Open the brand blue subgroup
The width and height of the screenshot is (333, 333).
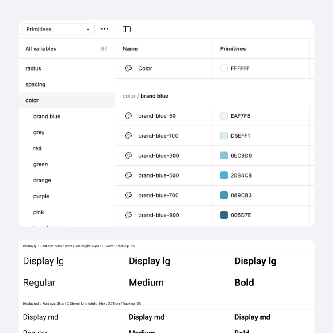[x=47, y=116]
